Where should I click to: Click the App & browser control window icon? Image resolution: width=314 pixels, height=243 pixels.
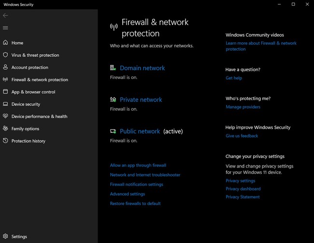pyautogui.click(x=5, y=91)
